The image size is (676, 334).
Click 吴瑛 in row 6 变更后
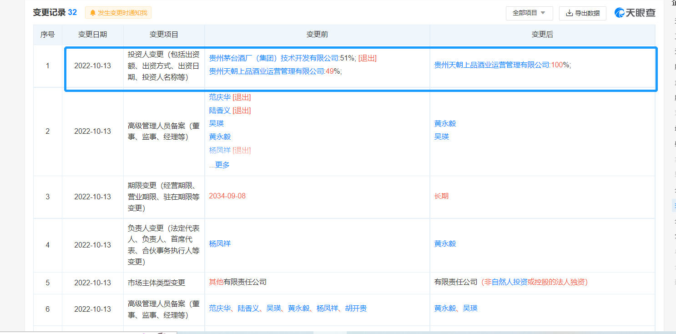point(470,308)
